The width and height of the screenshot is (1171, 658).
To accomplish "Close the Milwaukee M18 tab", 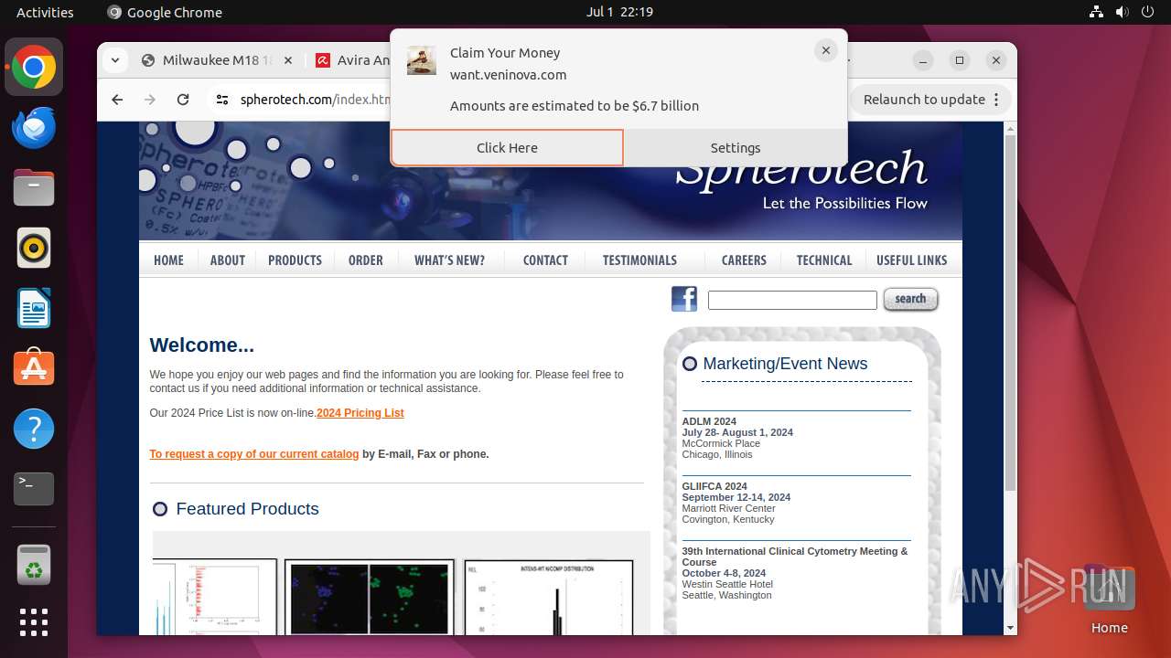I will coord(287,60).
